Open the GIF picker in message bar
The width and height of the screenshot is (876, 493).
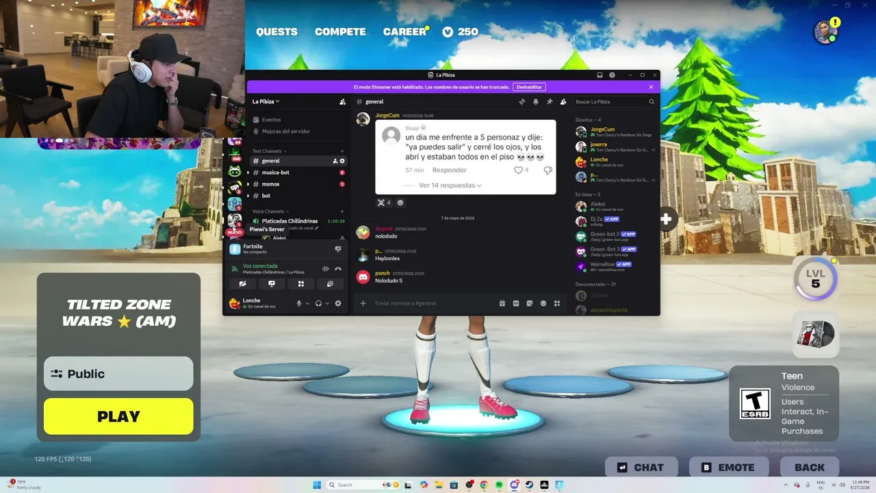click(516, 303)
